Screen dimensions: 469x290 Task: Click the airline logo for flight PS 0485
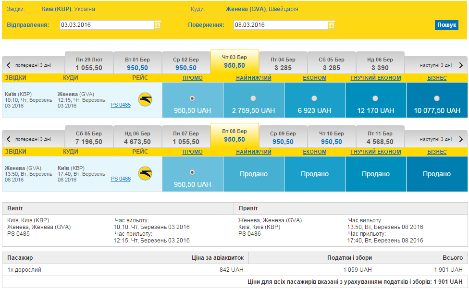pos(145,99)
